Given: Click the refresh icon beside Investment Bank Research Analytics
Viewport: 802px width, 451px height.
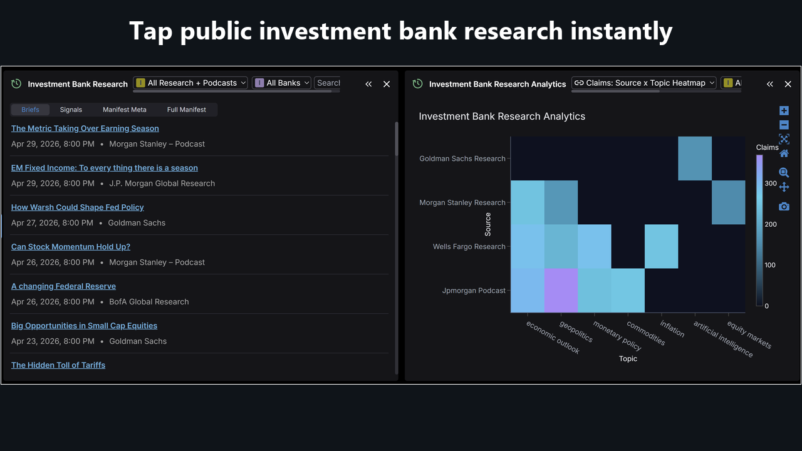Looking at the screenshot, I should pyautogui.click(x=417, y=83).
